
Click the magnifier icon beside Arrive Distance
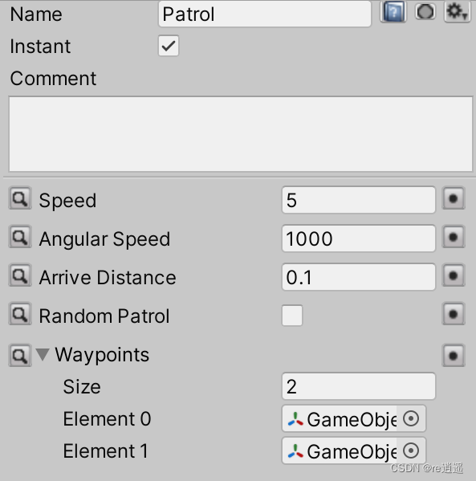[x=20, y=275]
